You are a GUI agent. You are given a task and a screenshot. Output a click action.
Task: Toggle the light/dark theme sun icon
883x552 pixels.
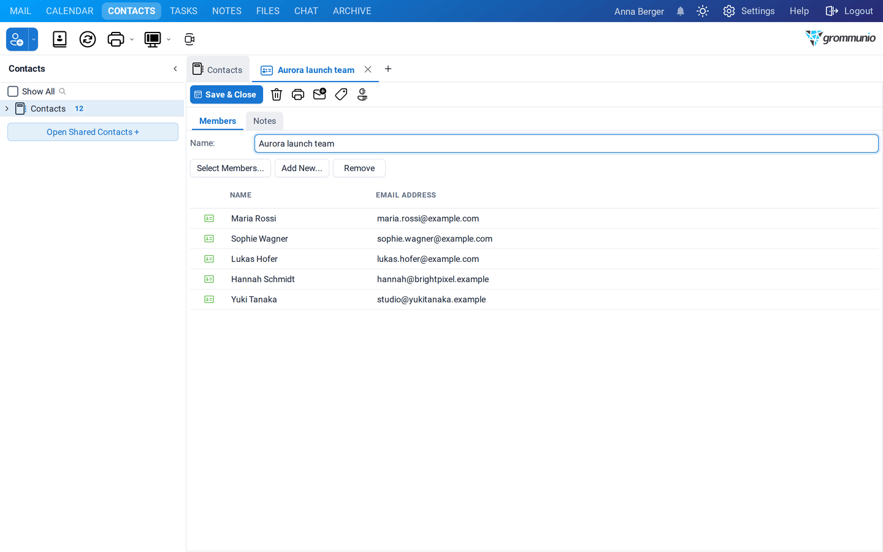[703, 11]
